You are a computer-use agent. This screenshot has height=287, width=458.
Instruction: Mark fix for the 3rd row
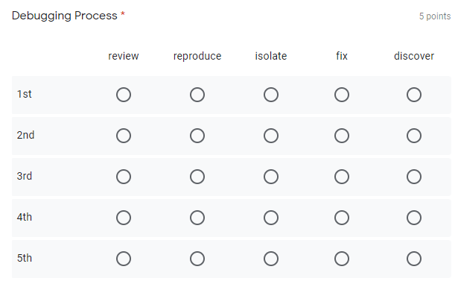click(342, 177)
